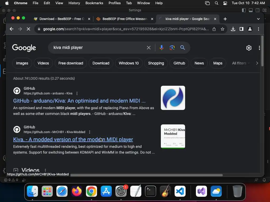Toggle VS Code secondary sidebar layout icon
This screenshot has width=270, height=202.
coord(258,10)
